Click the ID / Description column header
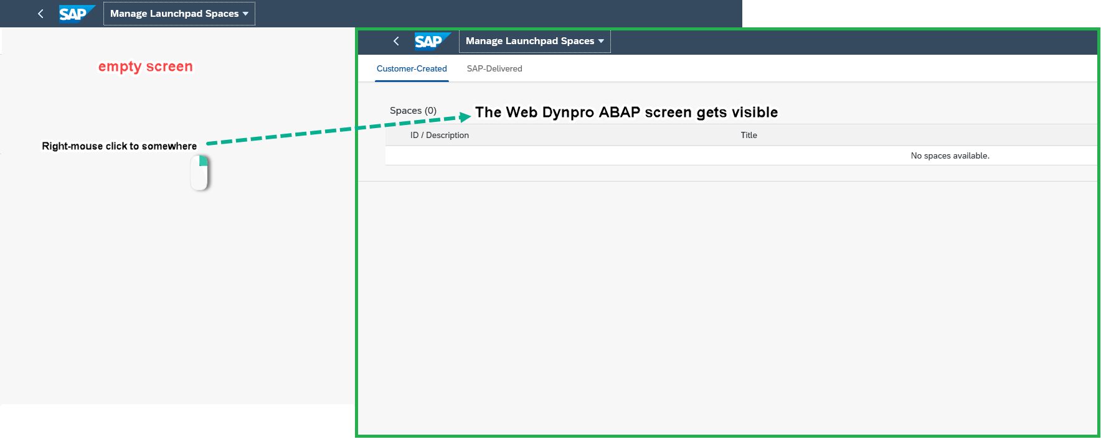 (440, 135)
